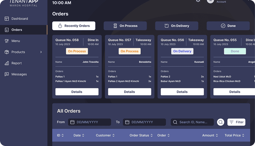Sort the table by Customer

point(105,135)
